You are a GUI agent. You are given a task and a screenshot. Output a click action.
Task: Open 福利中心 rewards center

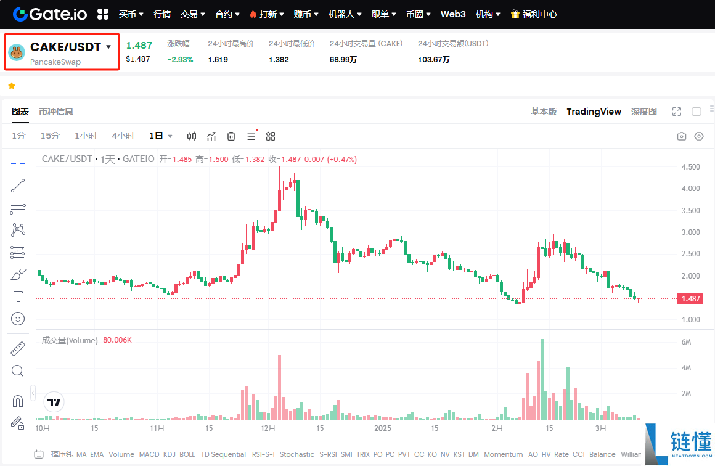[534, 14]
